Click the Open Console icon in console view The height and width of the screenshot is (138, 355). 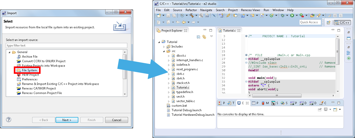(335, 109)
